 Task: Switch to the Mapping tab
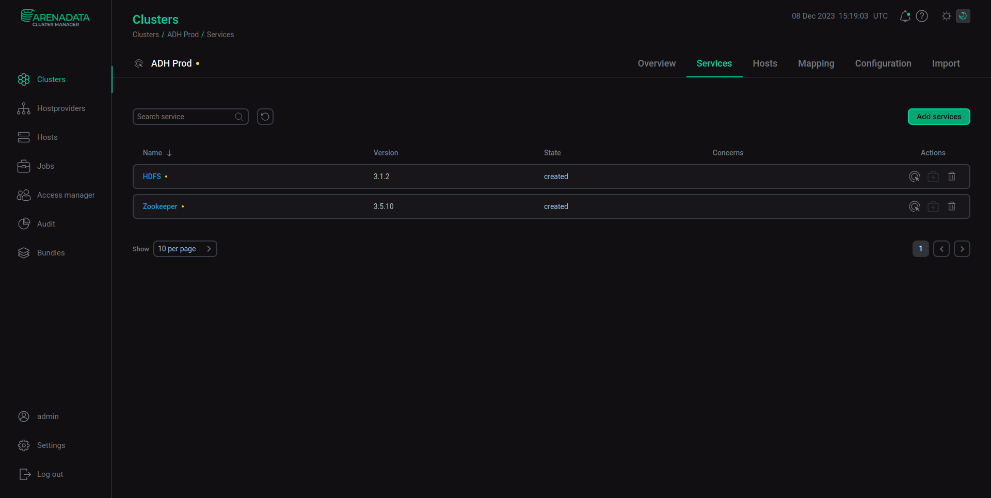tap(816, 63)
